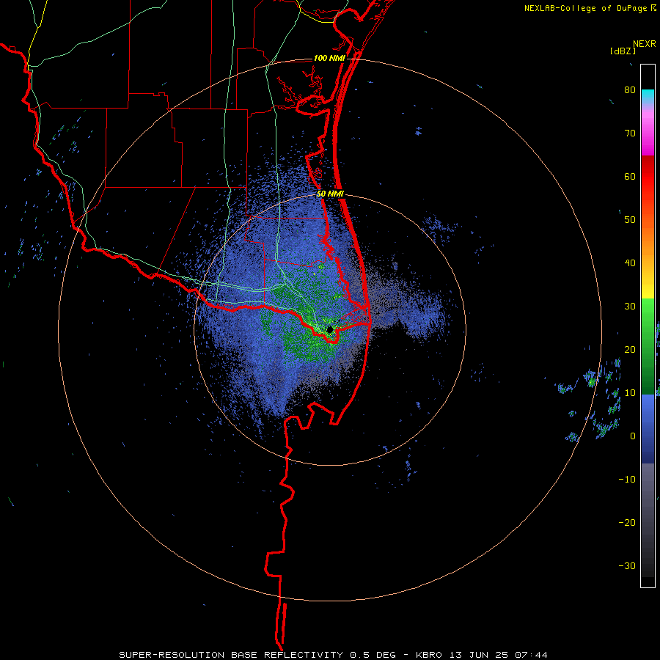Image resolution: width=660 pixels, height=660 pixels.
Task: Click the '20' value on dBZ scale
Action: coord(630,350)
